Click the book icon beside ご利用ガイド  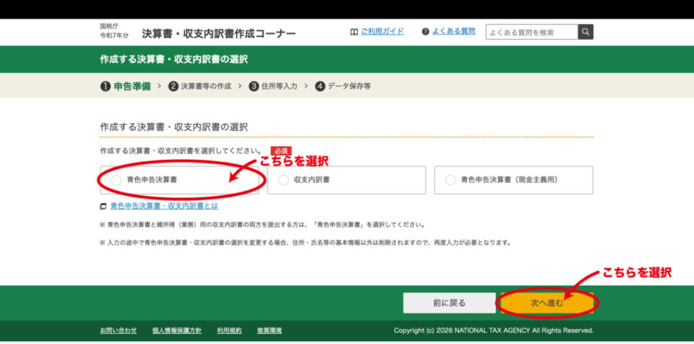[x=354, y=32]
